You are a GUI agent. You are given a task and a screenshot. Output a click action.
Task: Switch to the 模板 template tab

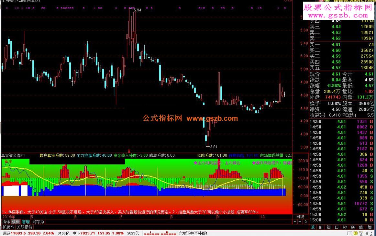[16, 222]
